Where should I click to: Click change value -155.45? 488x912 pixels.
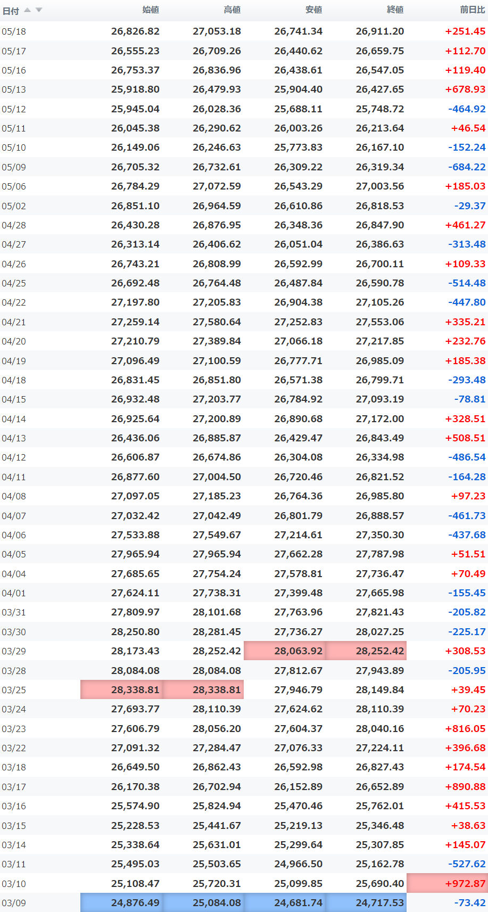(467, 593)
